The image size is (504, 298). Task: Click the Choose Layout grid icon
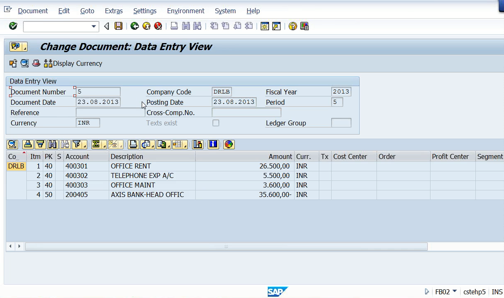(x=178, y=144)
